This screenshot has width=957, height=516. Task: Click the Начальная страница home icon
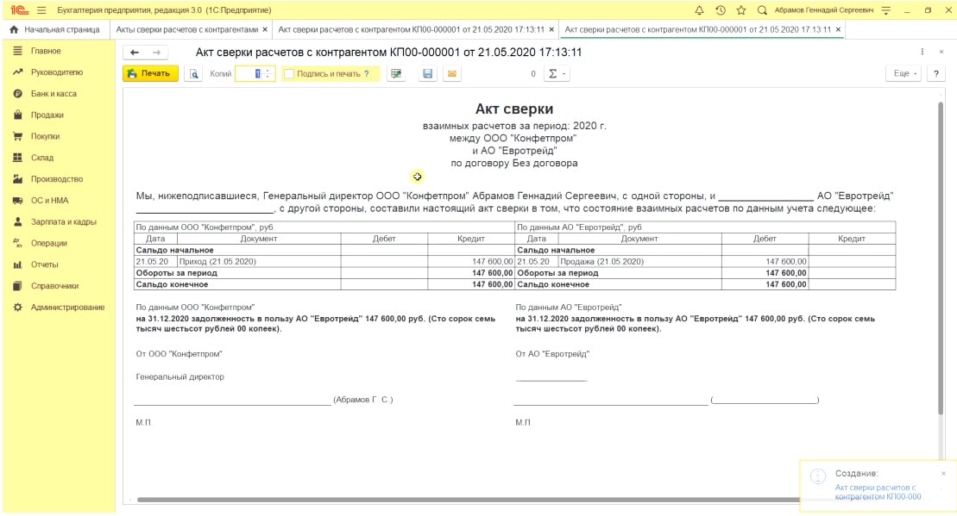(14, 29)
